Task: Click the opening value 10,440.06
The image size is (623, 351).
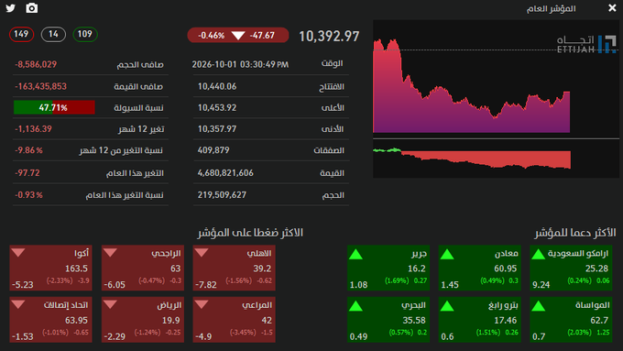Action: [217, 86]
